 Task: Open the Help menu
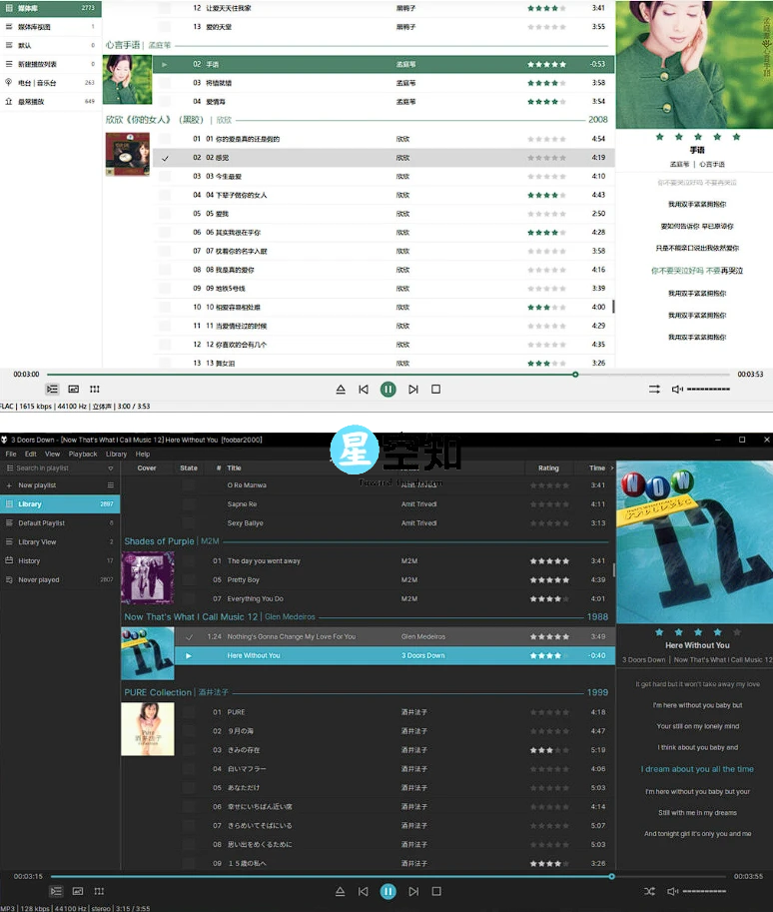pyautogui.click(x=143, y=455)
